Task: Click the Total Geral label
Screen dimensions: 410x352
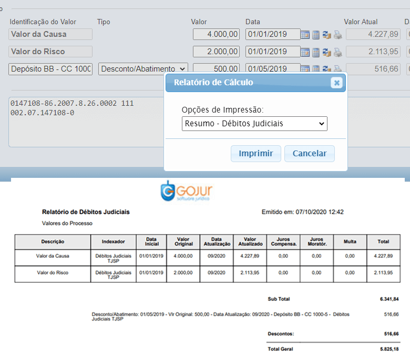Action: [280, 349]
